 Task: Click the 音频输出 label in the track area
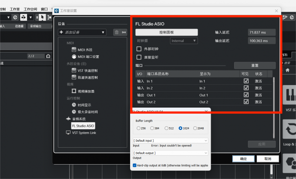[x=36, y=26]
